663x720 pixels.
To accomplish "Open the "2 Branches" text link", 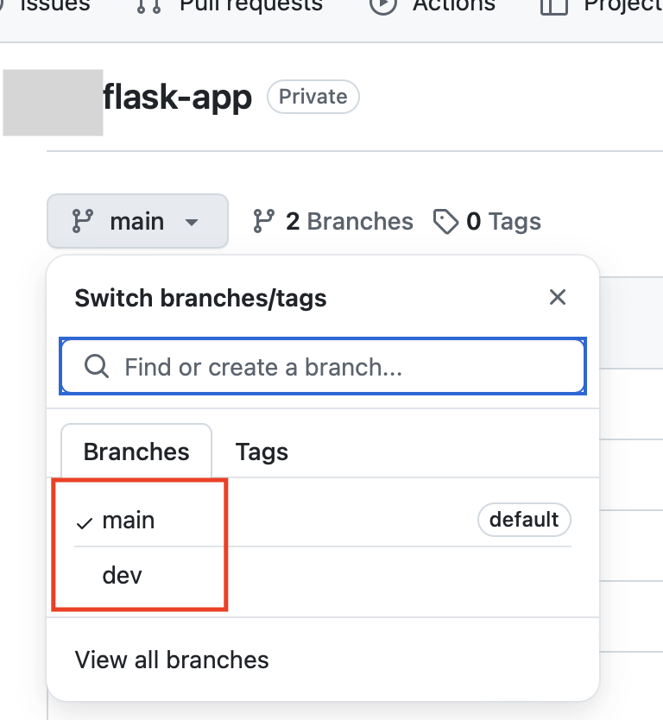I will pos(349,222).
